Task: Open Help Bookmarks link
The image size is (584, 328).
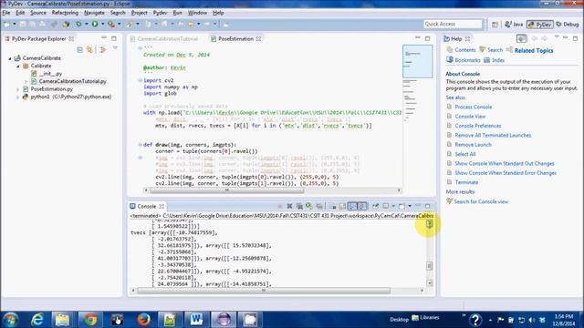Action: (467, 60)
